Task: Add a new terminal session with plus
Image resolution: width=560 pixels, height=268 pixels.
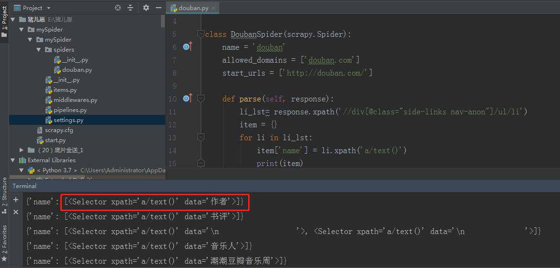Action: 16,200
